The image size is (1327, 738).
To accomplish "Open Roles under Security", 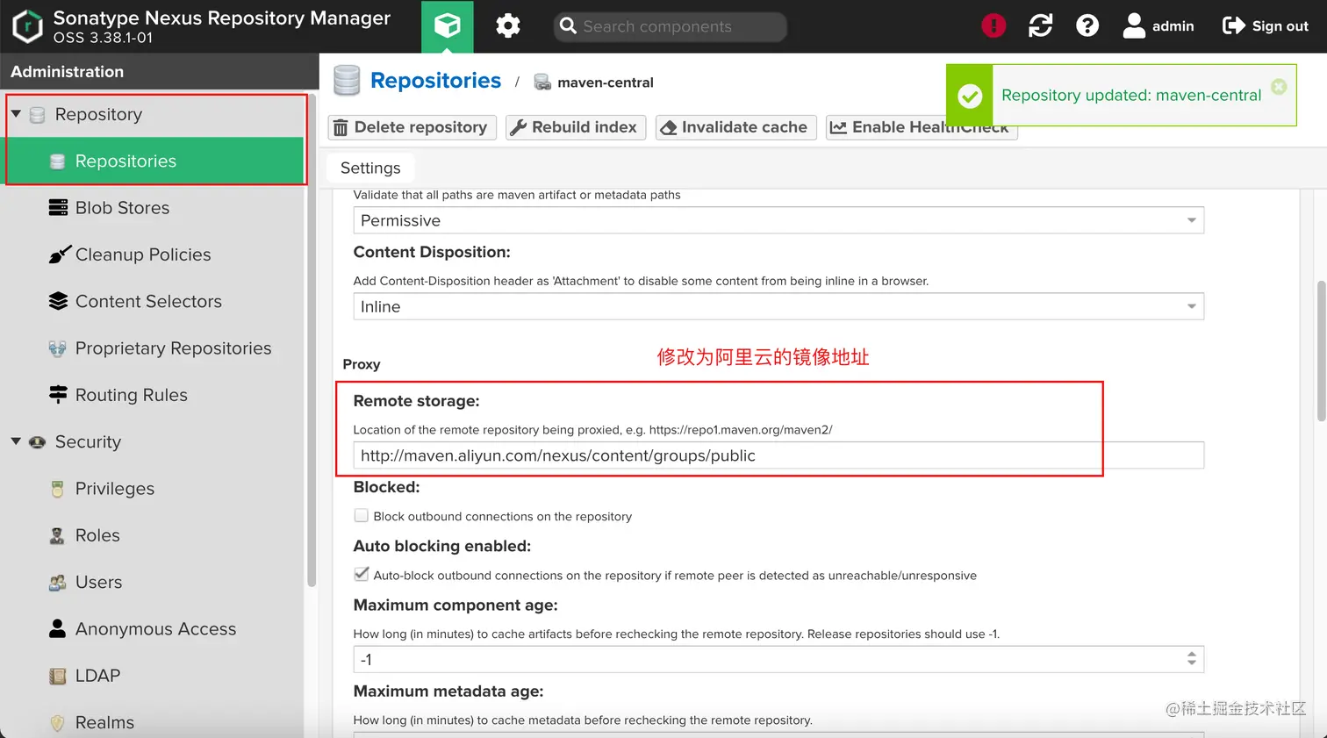I will click(x=97, y=535).
